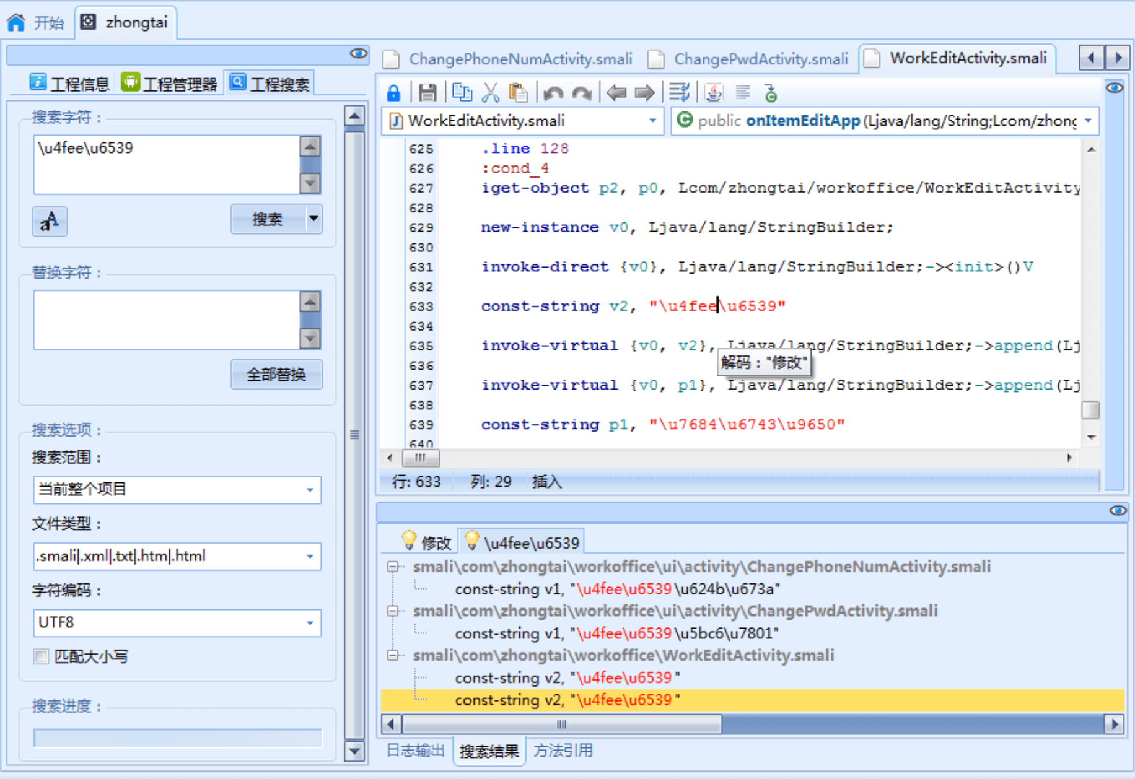Click the Java coffee cup icon

(714, 93)
